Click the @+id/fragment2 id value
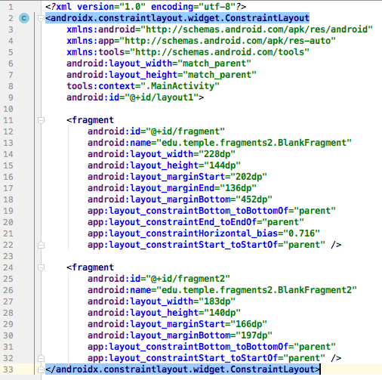Viewport: 382px width, 380px height. coord(188,279)
